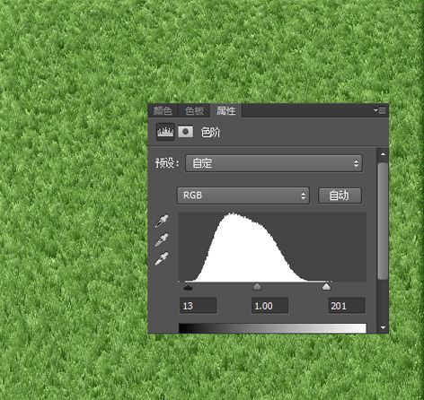Open the panel flyout menu icon
Viewport: 424px width, 400px height.
tap(380, 110)
